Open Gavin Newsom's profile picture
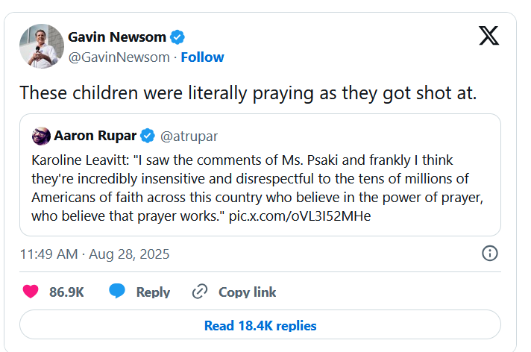 tap(41, 46)
